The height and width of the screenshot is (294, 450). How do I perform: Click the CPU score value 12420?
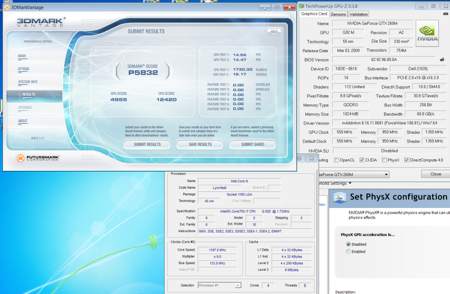click(167, 100)
